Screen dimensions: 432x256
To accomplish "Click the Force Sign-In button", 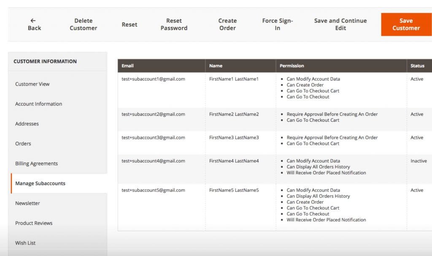I will (x=277, y=24).
